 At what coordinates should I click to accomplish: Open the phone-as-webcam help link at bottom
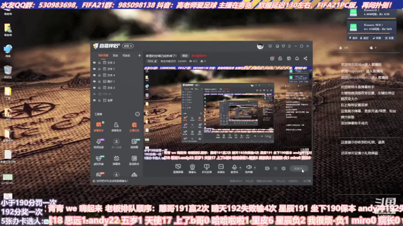(x=112, y=181)
